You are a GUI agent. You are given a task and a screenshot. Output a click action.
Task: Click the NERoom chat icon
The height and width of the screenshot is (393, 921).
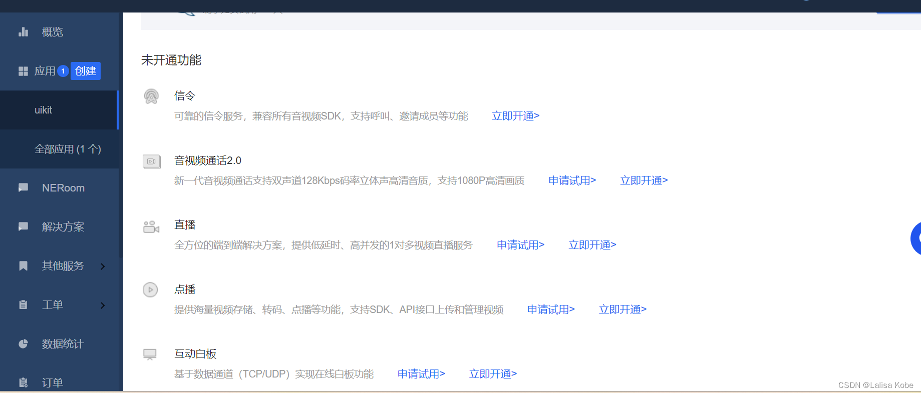point(23,188)
